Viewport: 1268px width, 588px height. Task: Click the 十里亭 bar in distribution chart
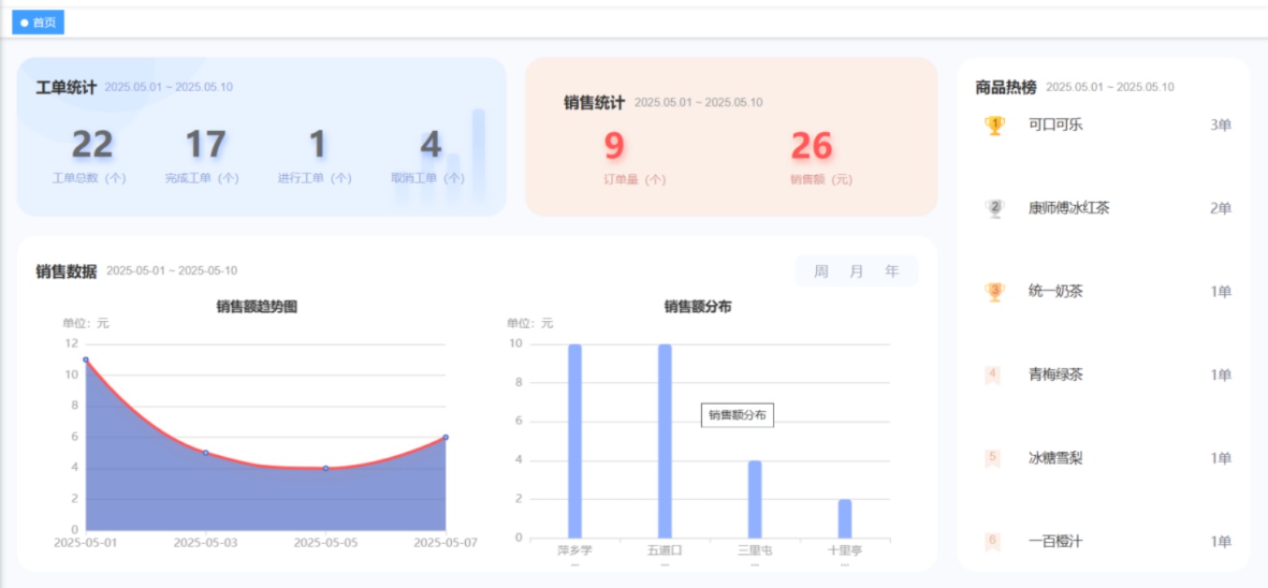point(845,518)
